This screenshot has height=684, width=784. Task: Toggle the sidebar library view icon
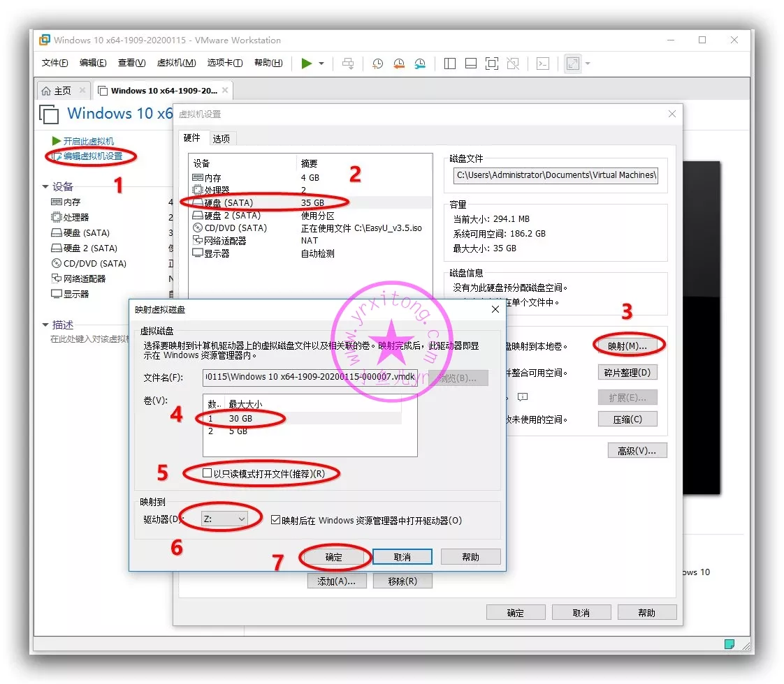click(450, 64)
